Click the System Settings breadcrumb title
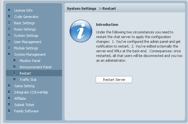 pyautogui.click(x=82, y=8)
